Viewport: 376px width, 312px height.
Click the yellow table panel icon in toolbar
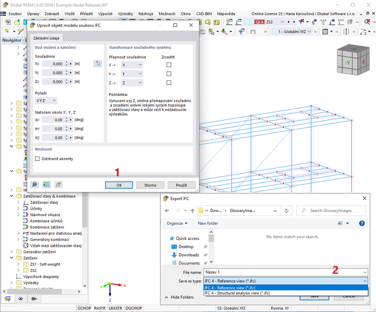coord(216,22)
